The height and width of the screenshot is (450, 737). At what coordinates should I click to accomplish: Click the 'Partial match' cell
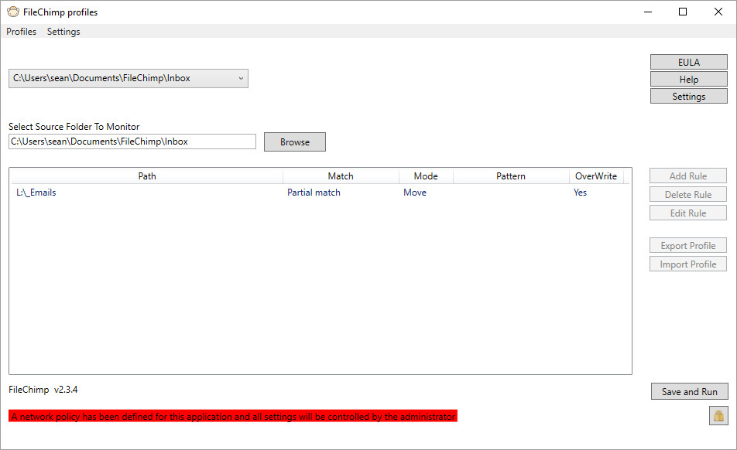[x=314, y=193]
